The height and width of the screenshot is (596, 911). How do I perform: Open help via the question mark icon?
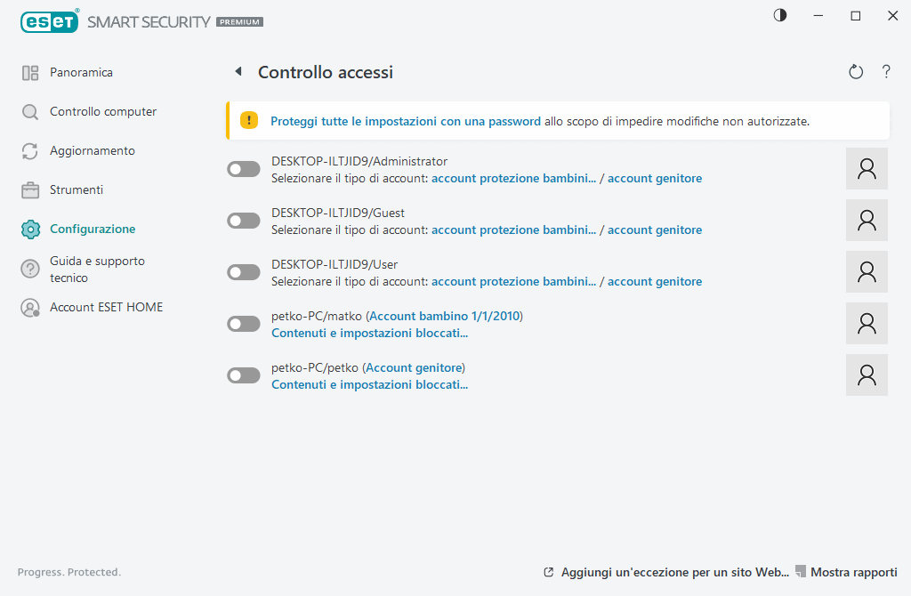click(886, 72)
